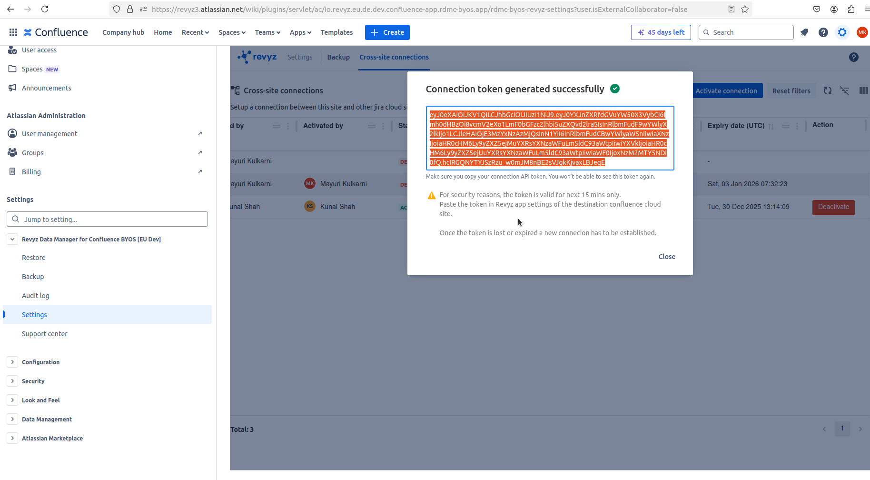Refresh the connections table icon

click(828, 90)
